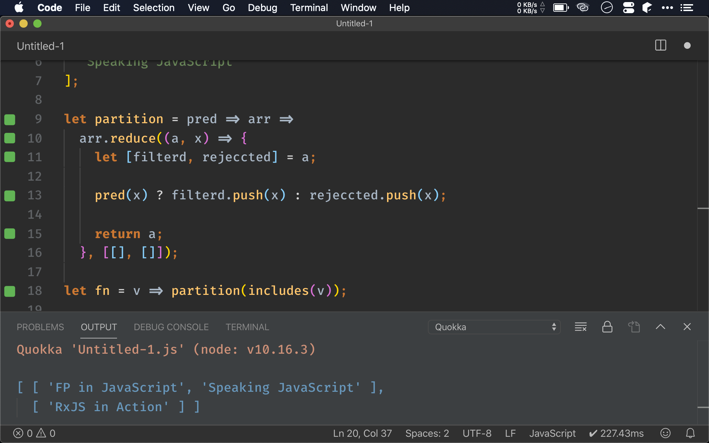Open the Help menu
Screen dimensions: 709x443
pyautogui.click(x=399, y=8)
